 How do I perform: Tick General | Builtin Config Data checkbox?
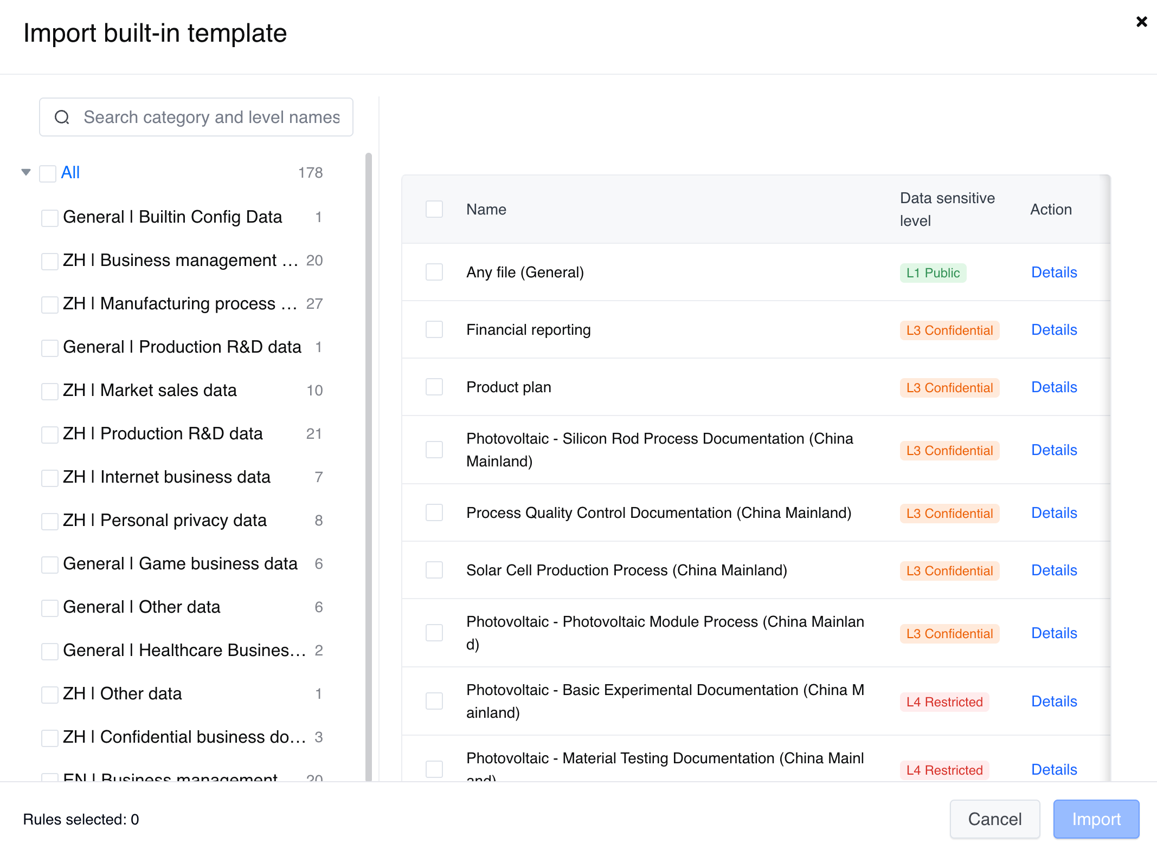[x=50, y=218]
